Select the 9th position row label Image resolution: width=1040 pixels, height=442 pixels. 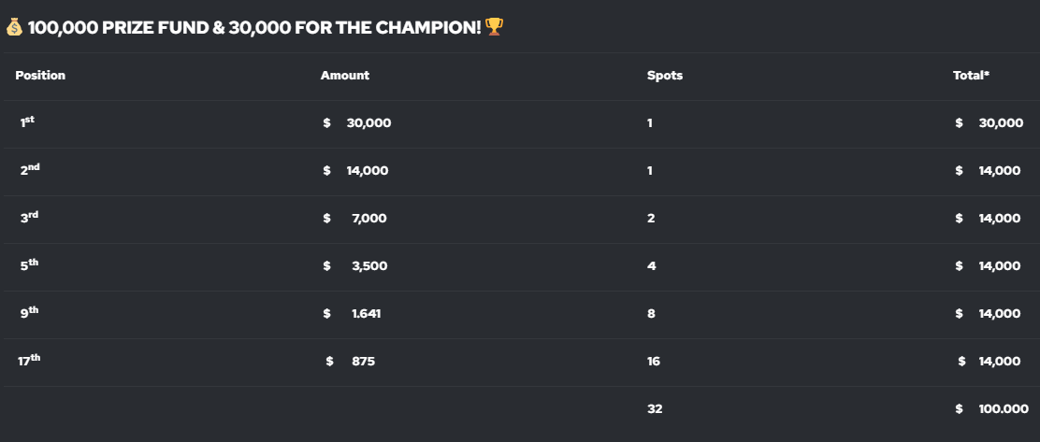point(29,313)
